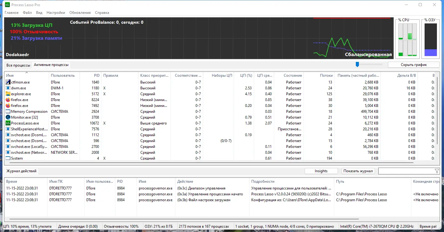
Task: Click the dwm.exe process icon
Action: pos(8,88)
